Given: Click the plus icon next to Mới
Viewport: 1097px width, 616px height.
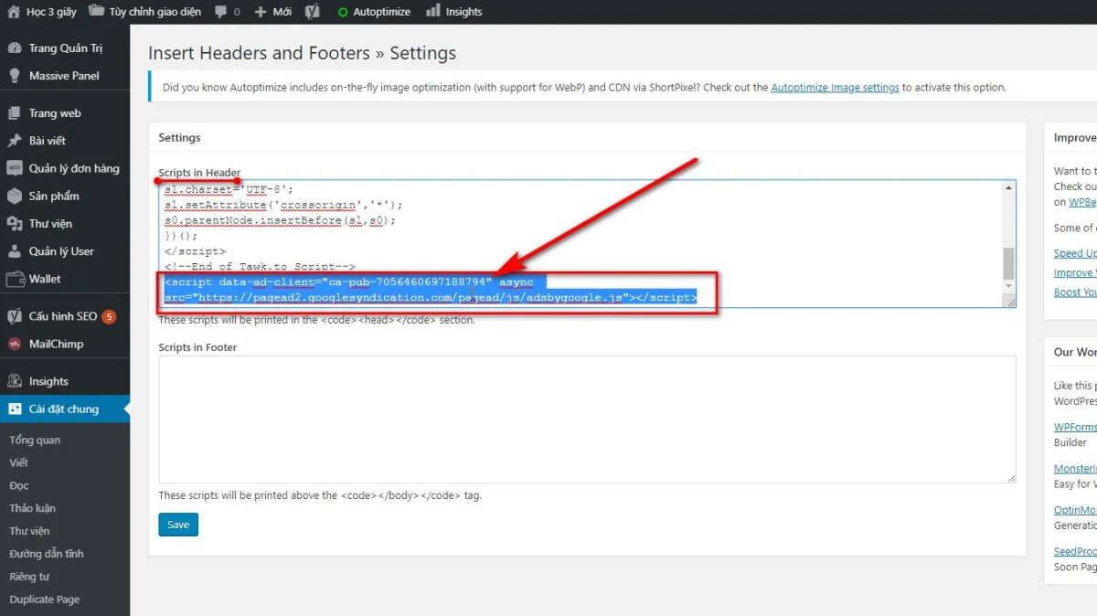Looking at the screenshot, I should [x=261, y=12].
